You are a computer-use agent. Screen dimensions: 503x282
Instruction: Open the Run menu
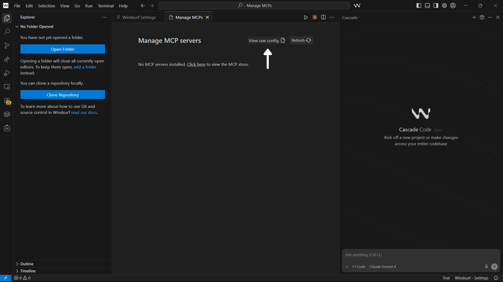(x=89, y=6)
